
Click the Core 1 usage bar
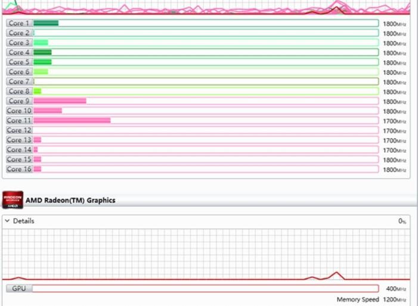click(206, 23)
